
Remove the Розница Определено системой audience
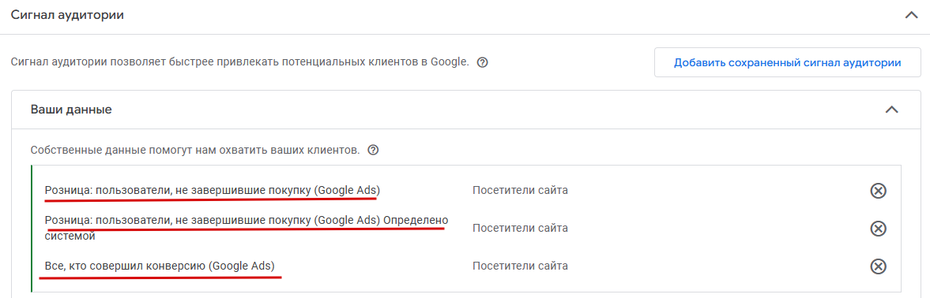pyautogui.click(x=878, y=229)
